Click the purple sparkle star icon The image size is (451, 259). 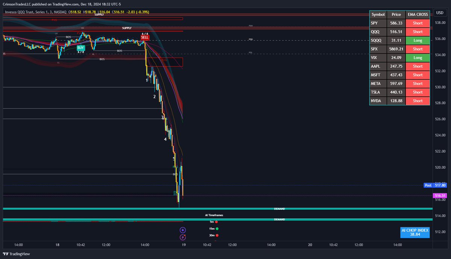tap(183, 230)
